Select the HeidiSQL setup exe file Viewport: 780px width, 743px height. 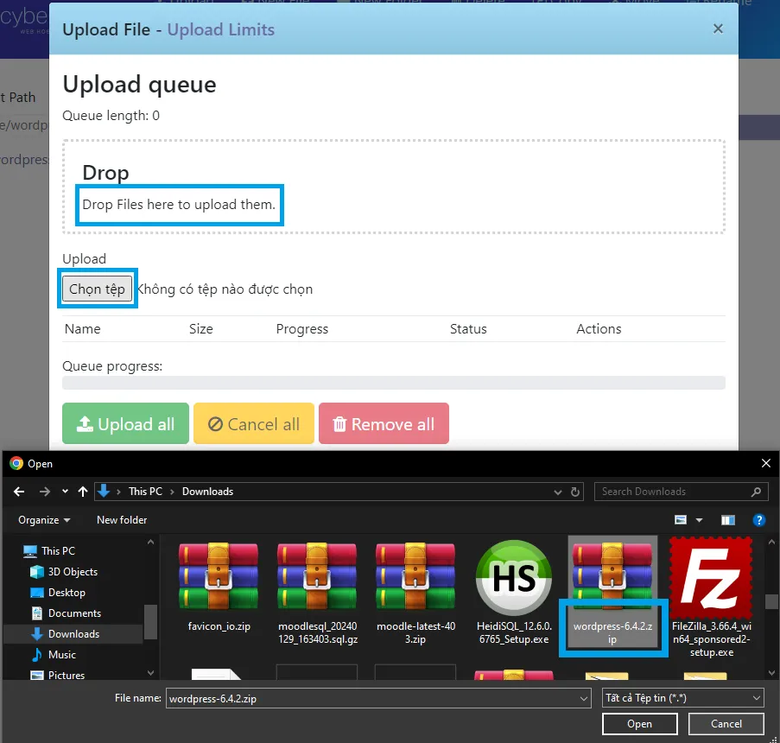coord(515,596)
